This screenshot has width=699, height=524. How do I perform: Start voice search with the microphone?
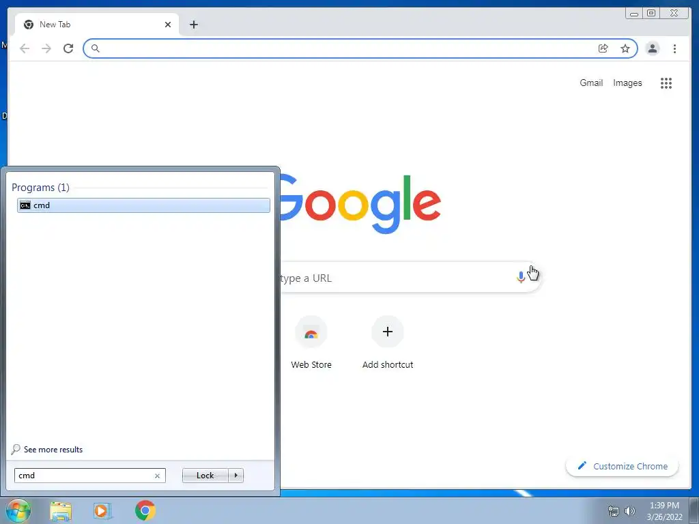click(x=520, y=277)
